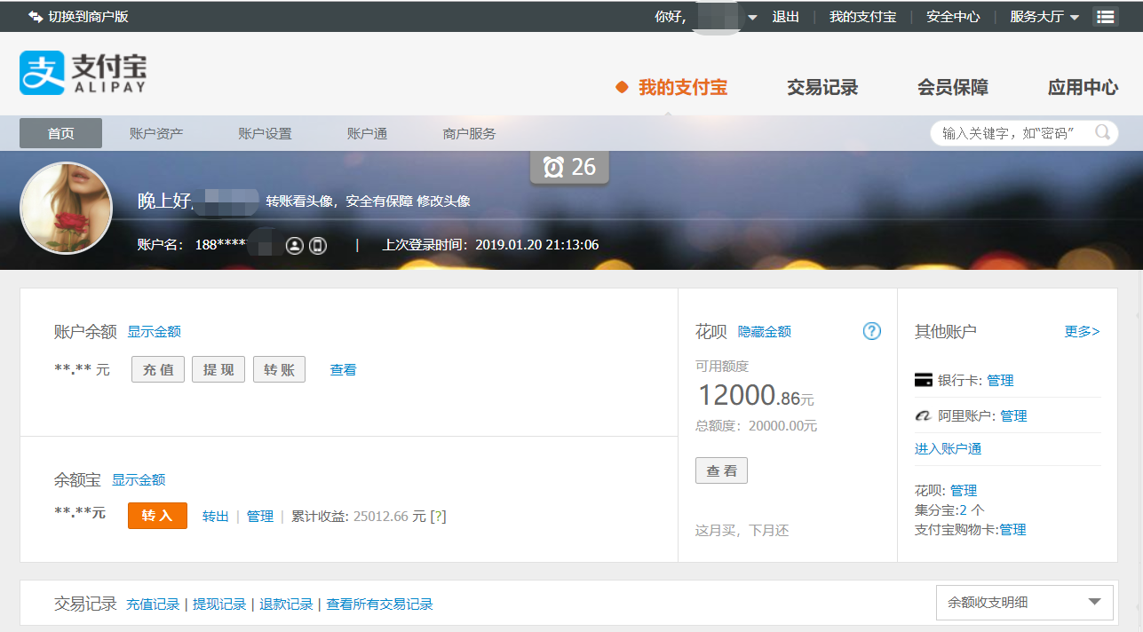Open the 交易记录 main tab

pyautogui.click(x=822, y=87)
